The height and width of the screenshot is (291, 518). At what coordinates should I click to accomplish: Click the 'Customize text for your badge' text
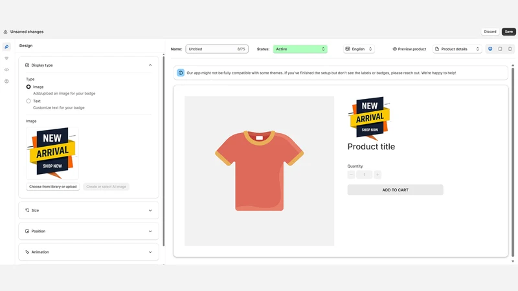[x=59, y=107]
